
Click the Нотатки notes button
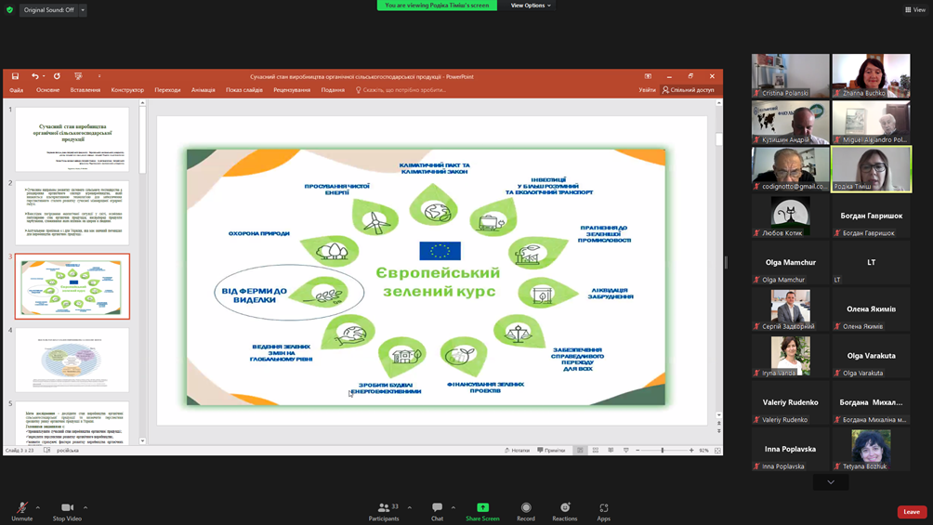tap(517, 451)
